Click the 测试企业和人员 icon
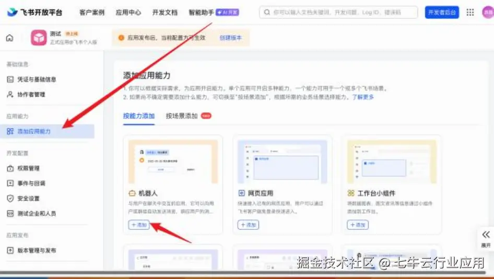 tap(10, 213)
